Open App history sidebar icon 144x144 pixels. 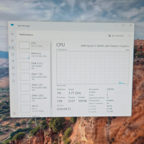pos(13,54)
